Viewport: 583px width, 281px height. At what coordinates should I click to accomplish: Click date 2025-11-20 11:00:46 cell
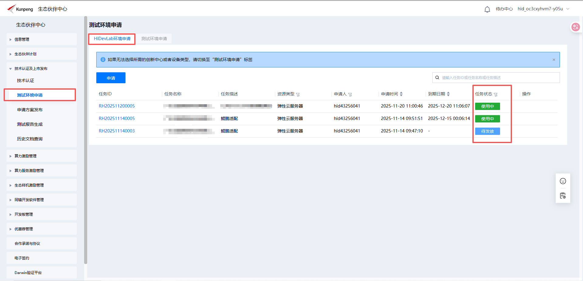click(x=402, y=106)
